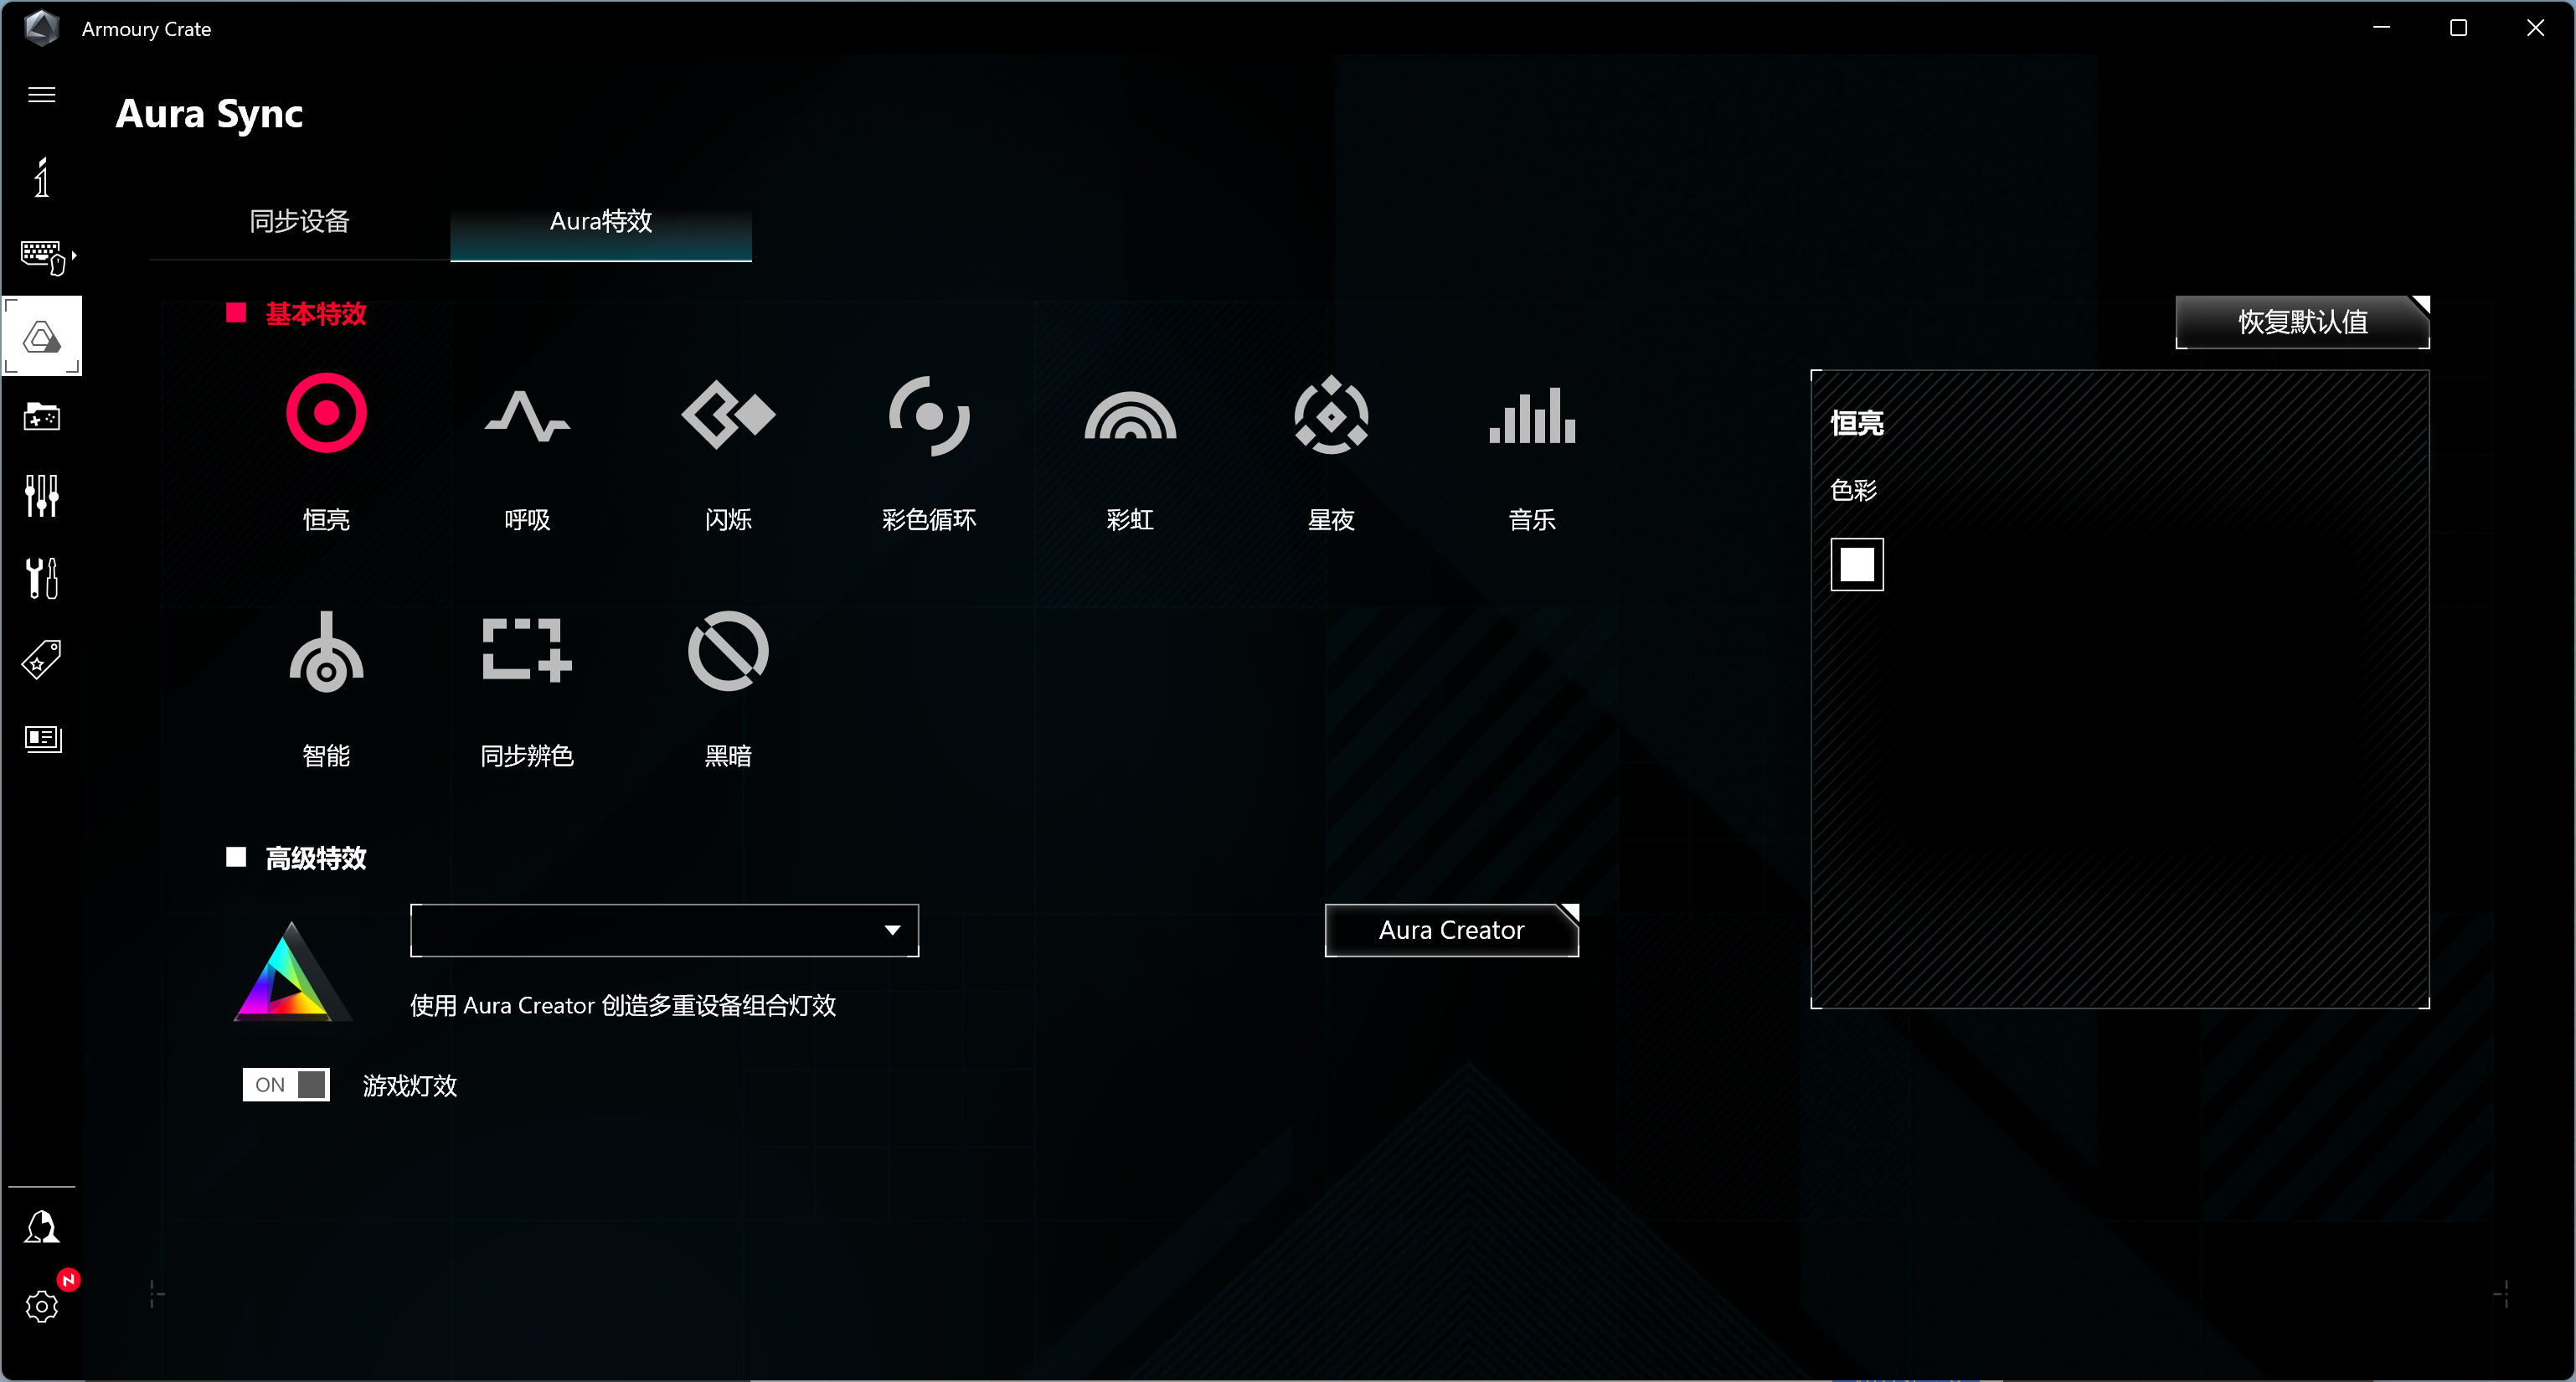Viewport: 2576px width, 1382px height.
Task: Minimize the Armoury Crate window
Action: 2381,28
